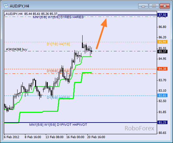Click the 87.50 price level tag
The image size is (173, 143).
[162, 15]
